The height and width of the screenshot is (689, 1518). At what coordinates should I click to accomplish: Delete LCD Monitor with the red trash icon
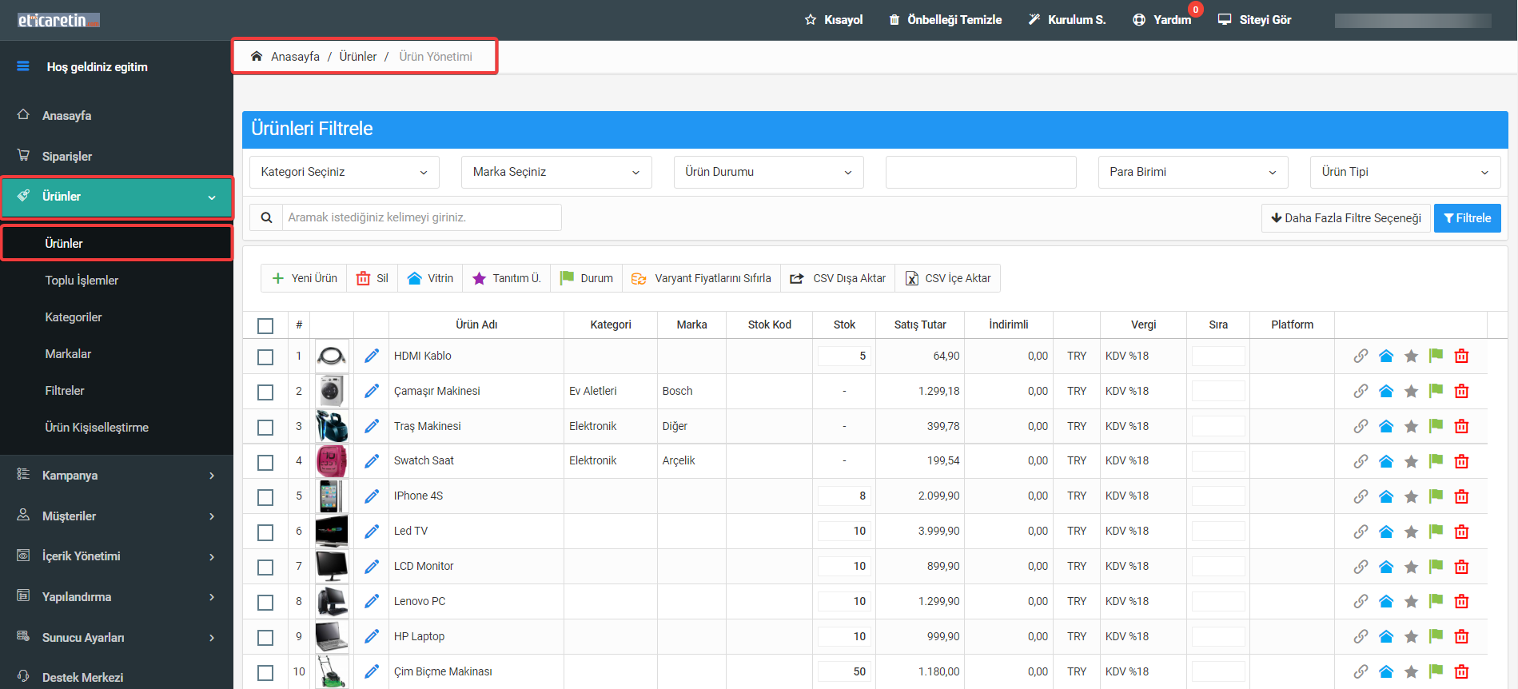coord(1462,567)
